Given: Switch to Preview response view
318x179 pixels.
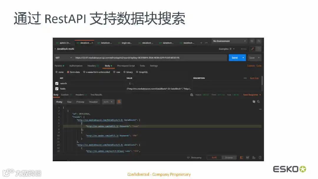Looking at the screenshot, I should click(x=80, y=102).
